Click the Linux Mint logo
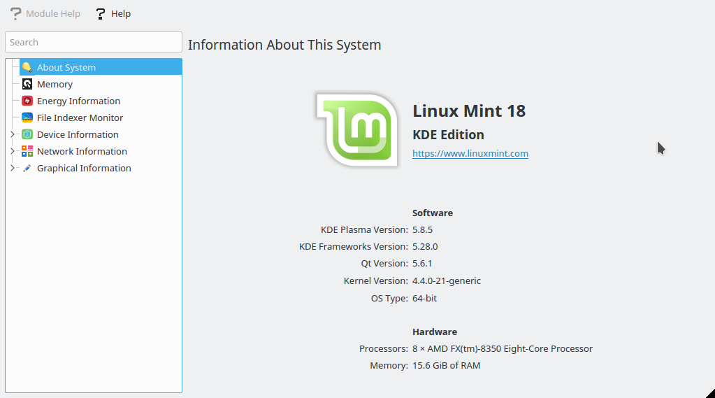This screenshot has width=715, height=398. (x=357, y=131)
